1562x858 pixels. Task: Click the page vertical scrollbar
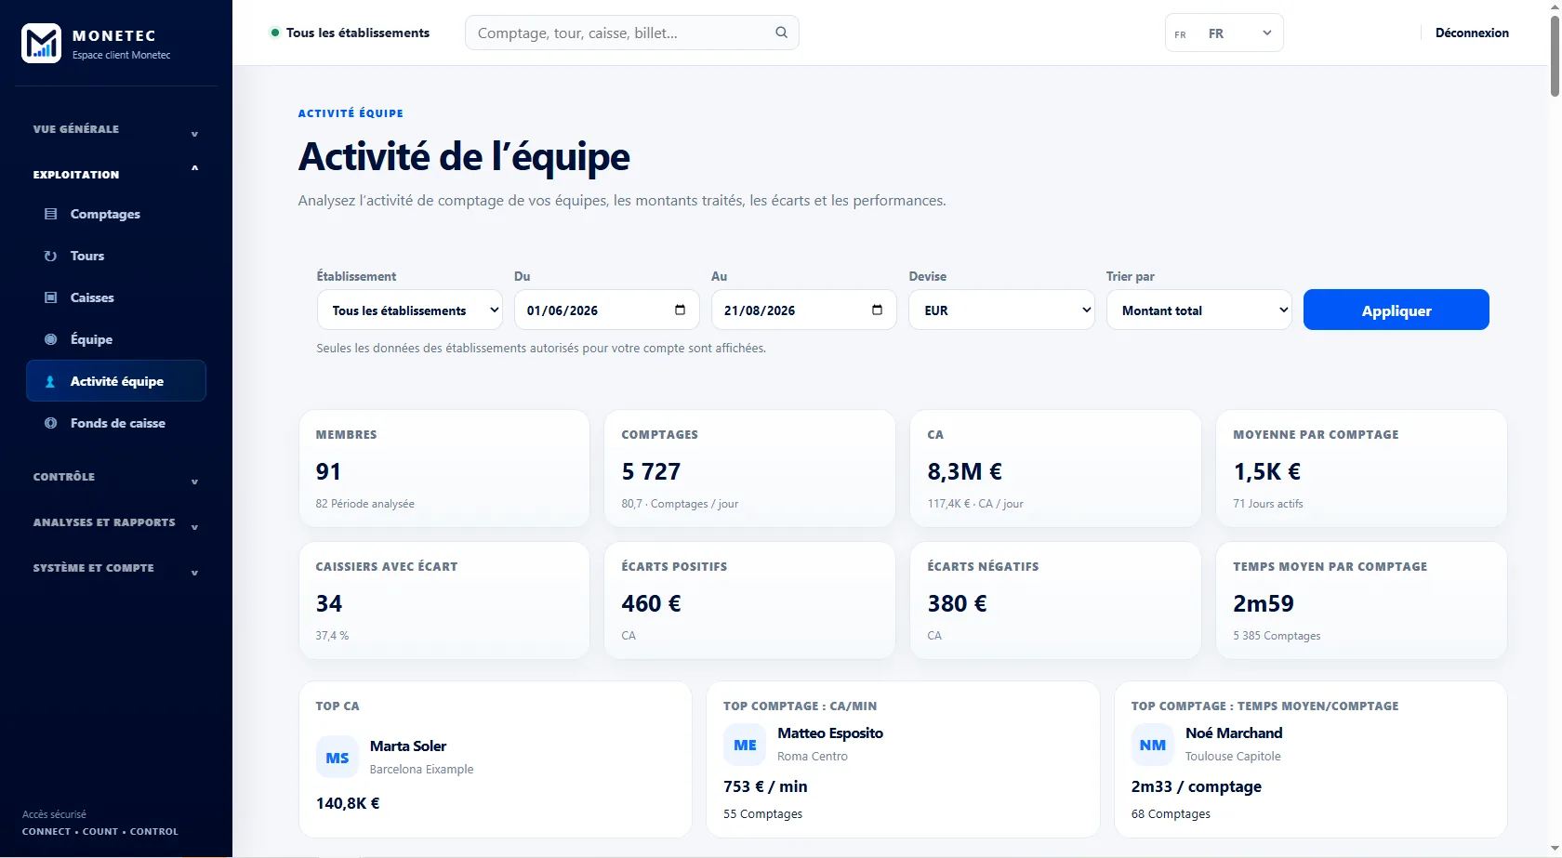pyautogui.click(x=1555, y=56)
